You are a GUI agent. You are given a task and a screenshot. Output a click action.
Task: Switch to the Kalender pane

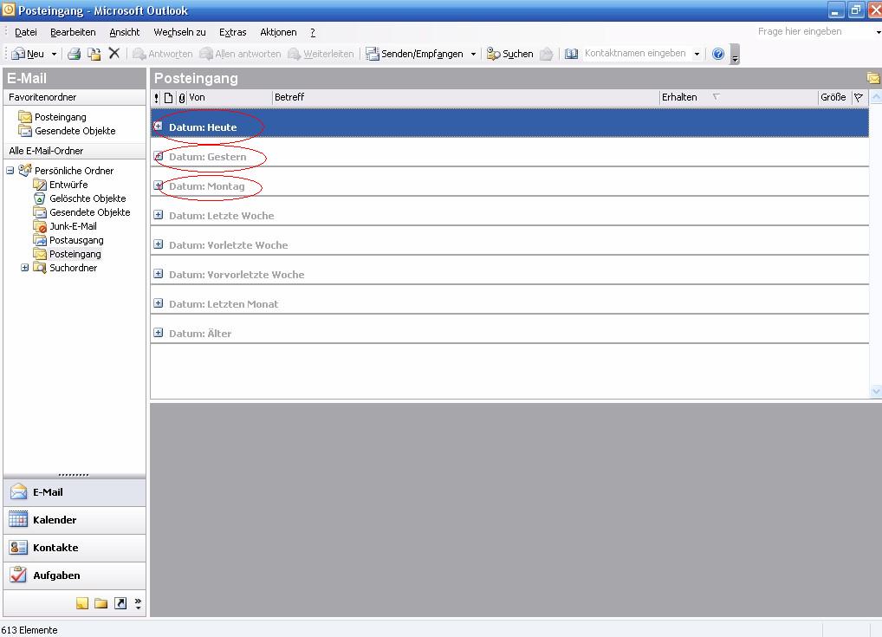coord(75,520)
